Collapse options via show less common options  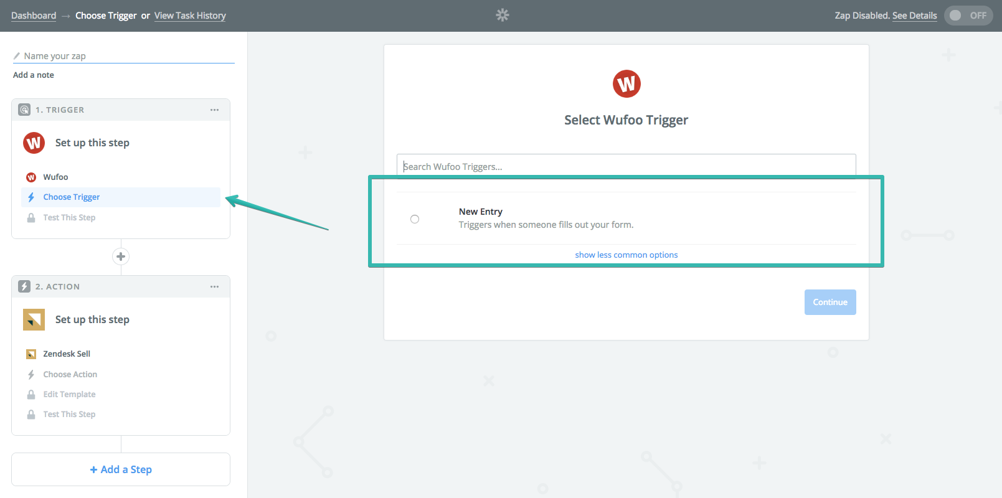tap(626, 255)
